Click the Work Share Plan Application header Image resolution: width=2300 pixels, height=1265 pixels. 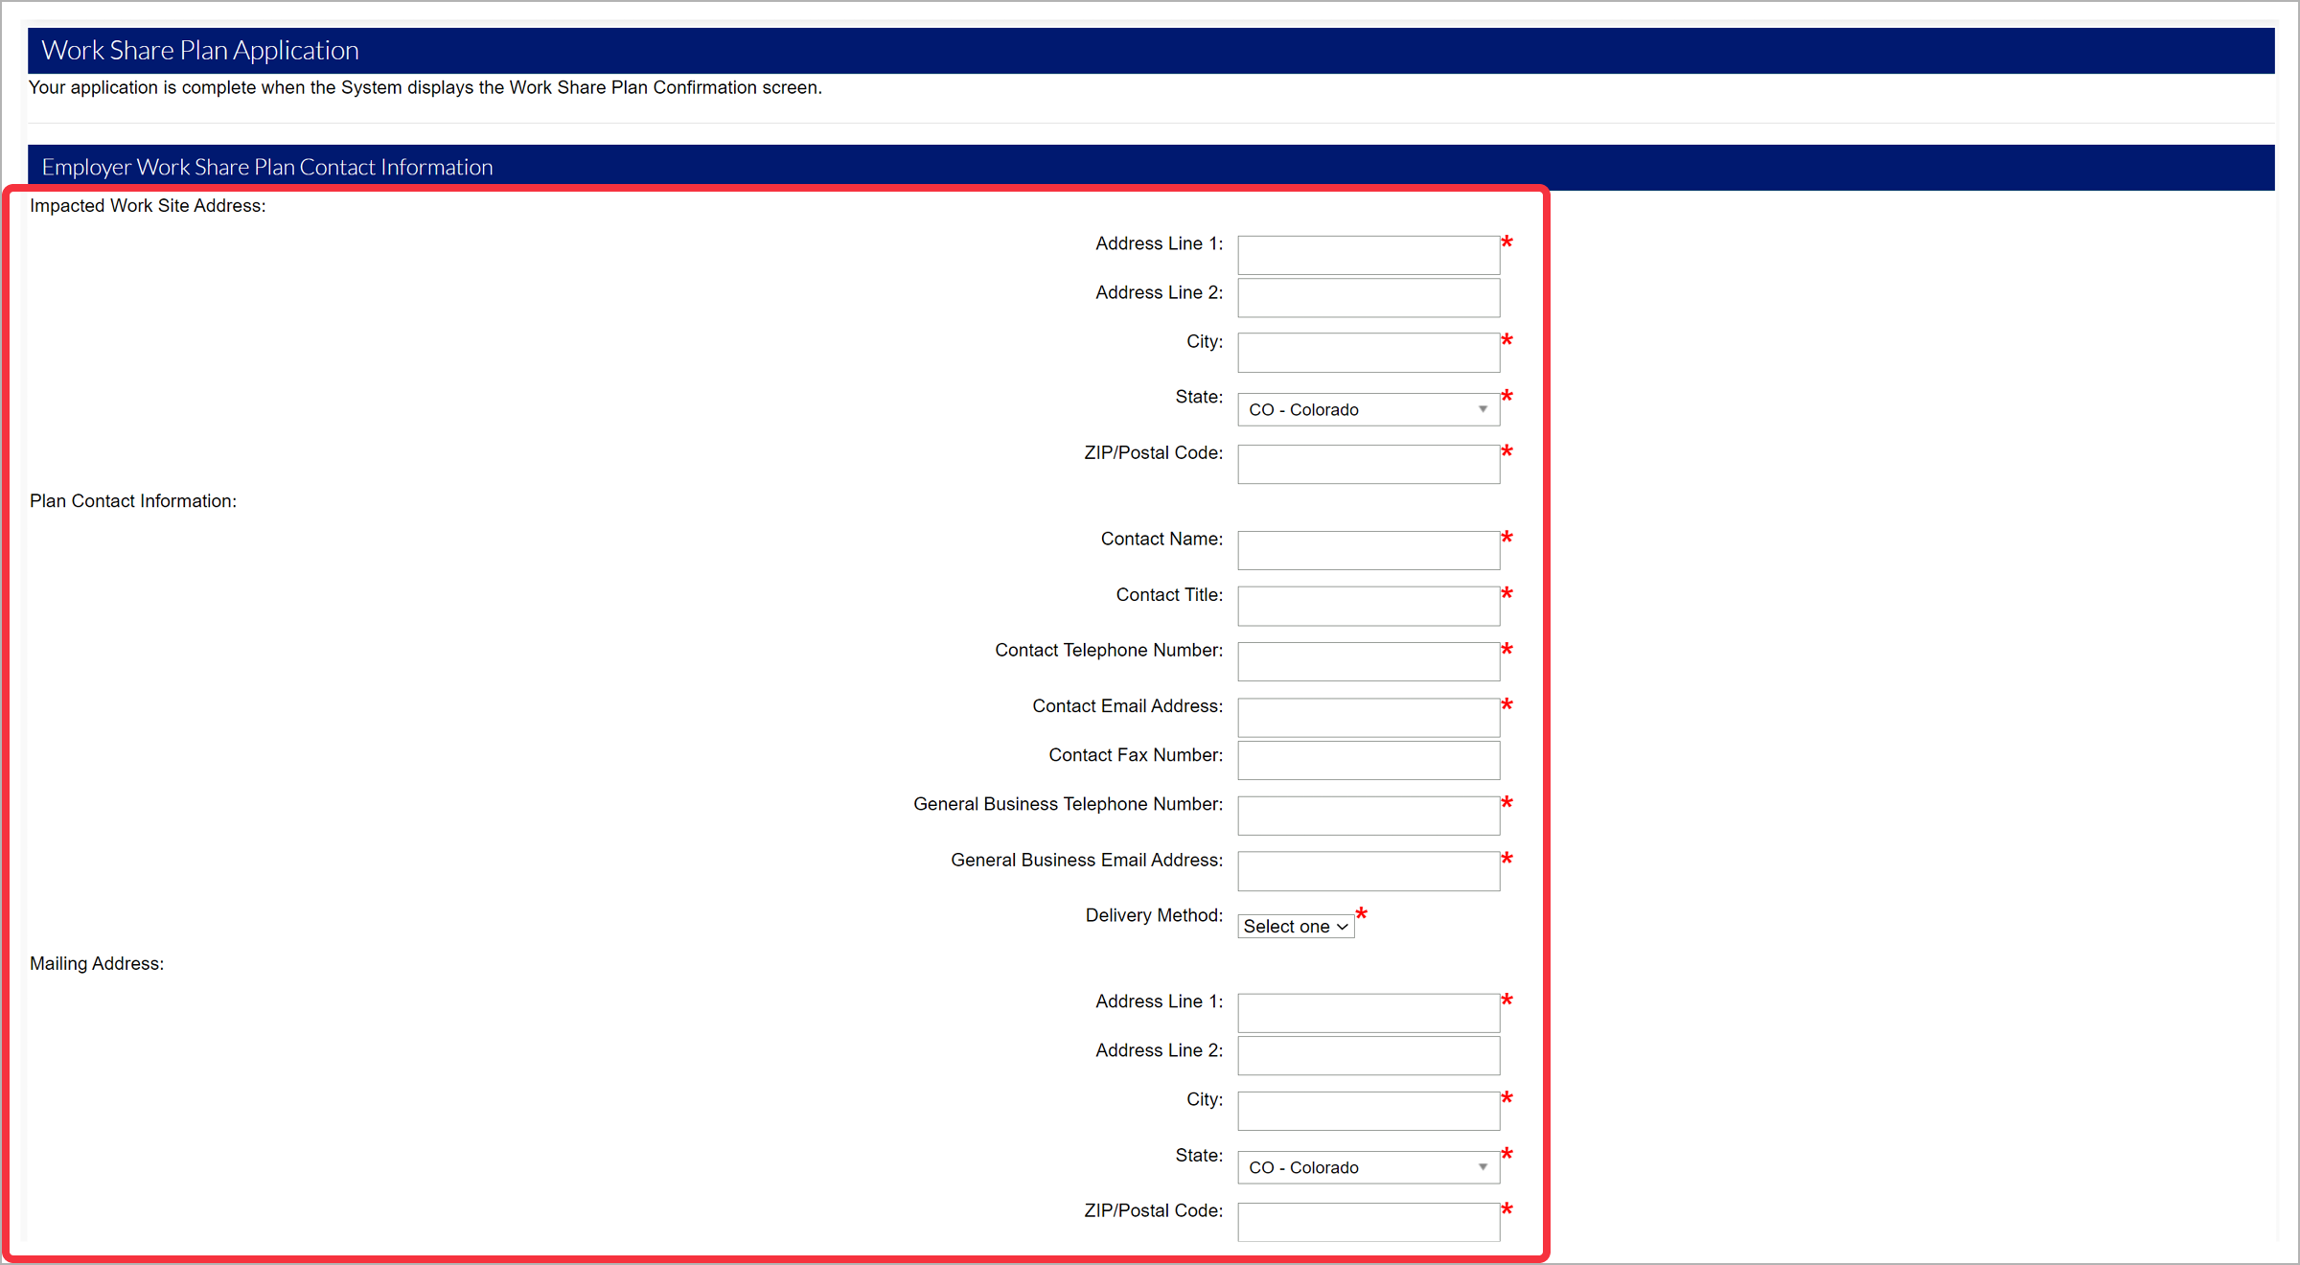pos(200,51)
